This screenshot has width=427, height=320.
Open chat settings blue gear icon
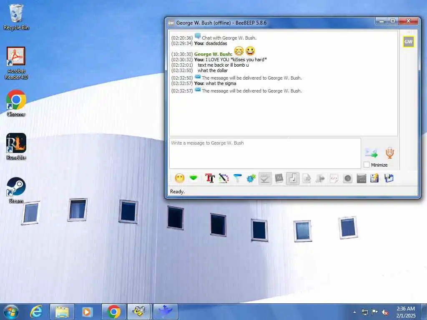[251, 178]
